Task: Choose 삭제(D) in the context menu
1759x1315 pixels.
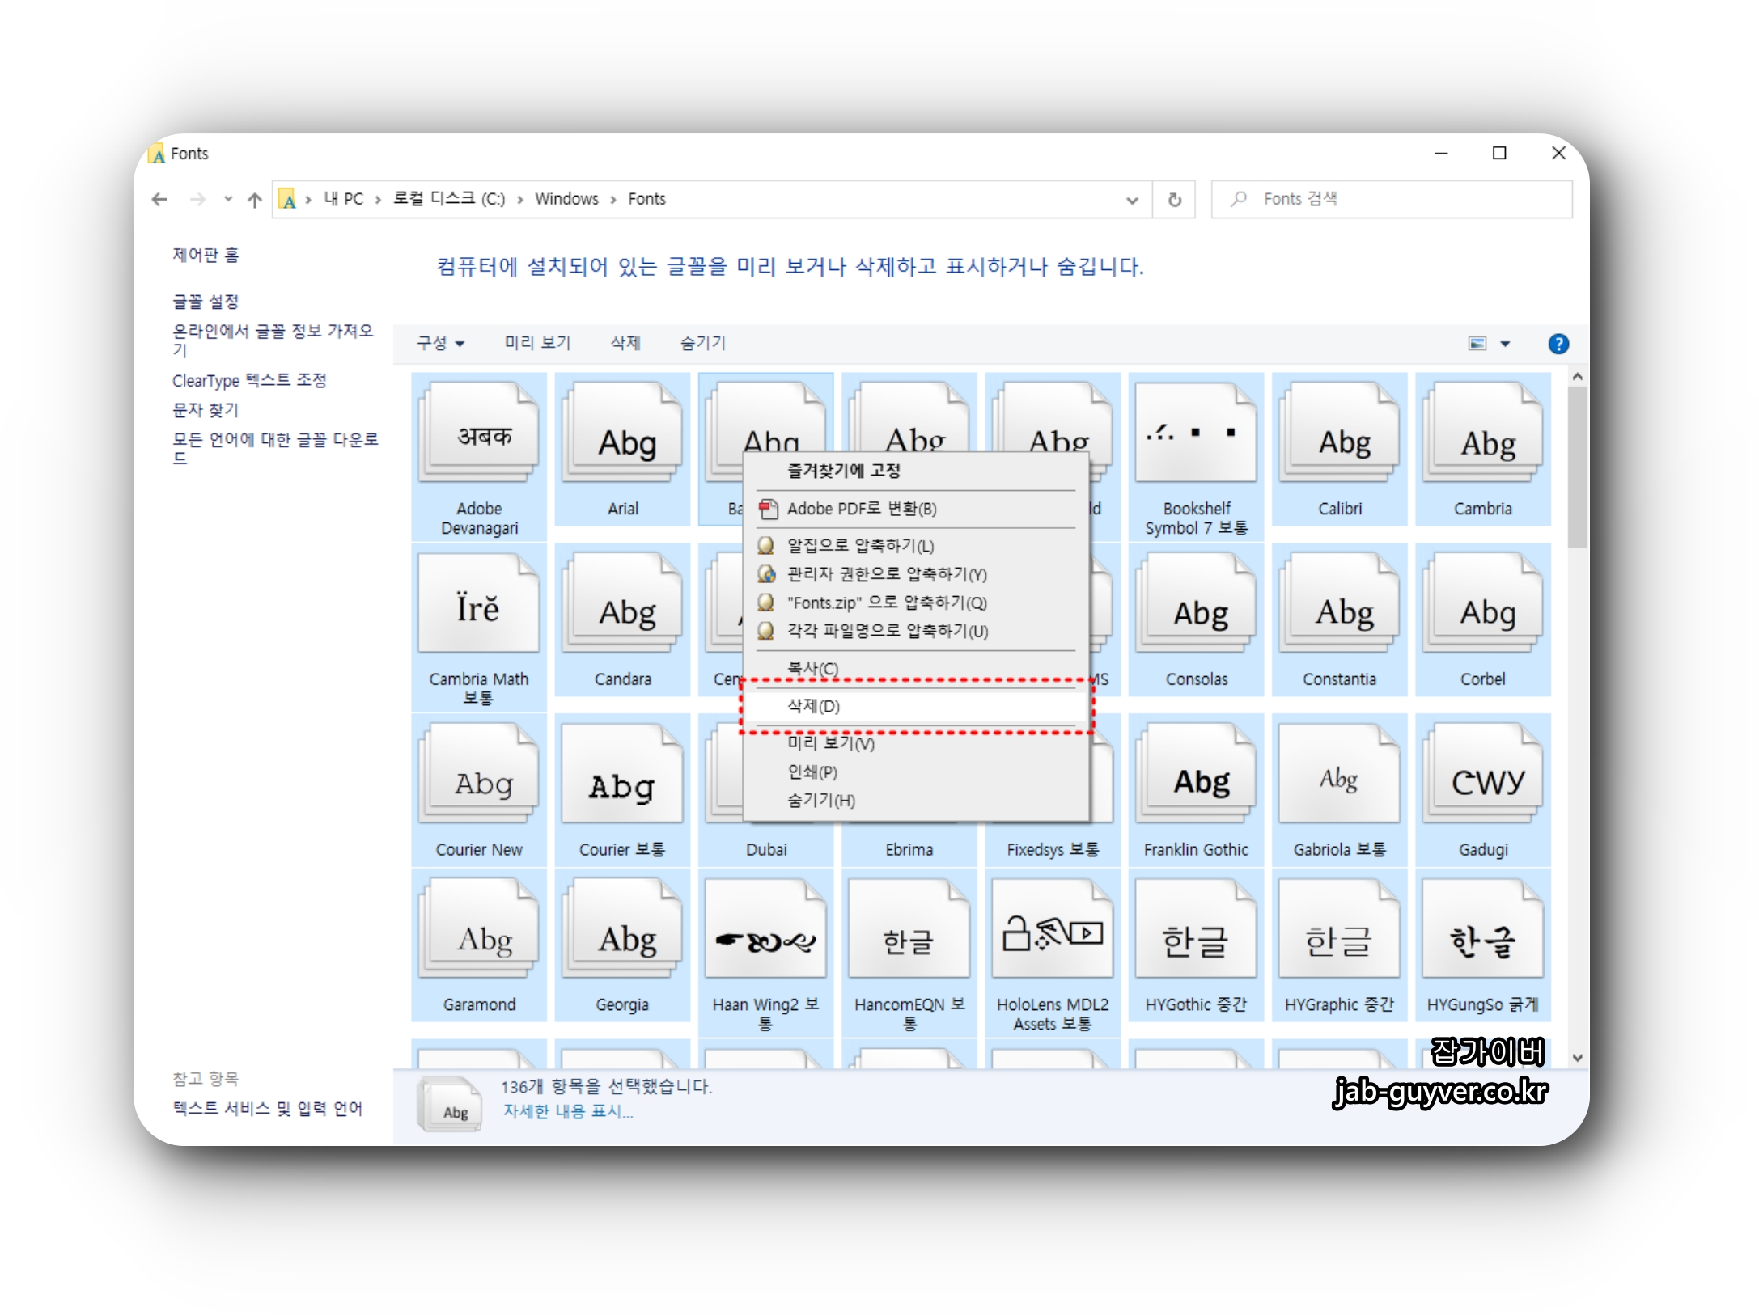Action: [814, 706]
